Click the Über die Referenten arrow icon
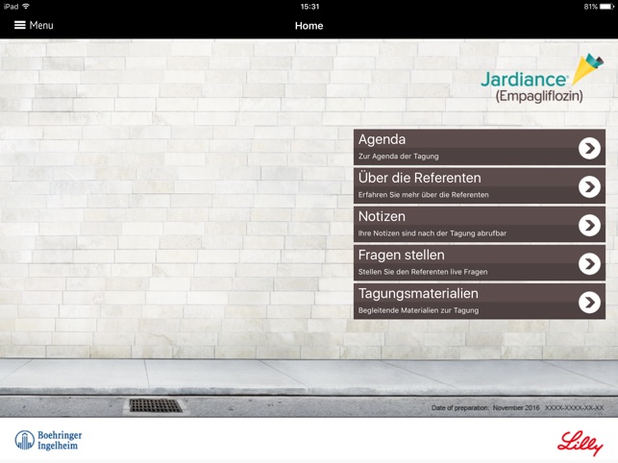 (589, 186)
